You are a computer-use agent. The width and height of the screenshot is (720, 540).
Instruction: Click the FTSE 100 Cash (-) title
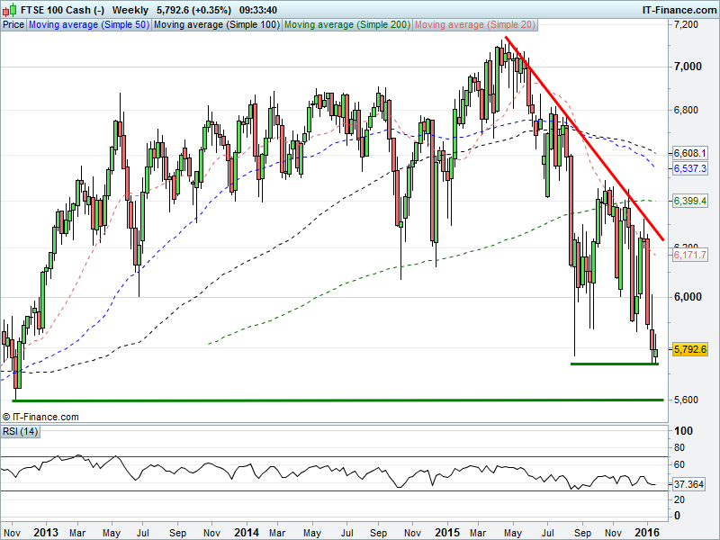coord(62,10)
